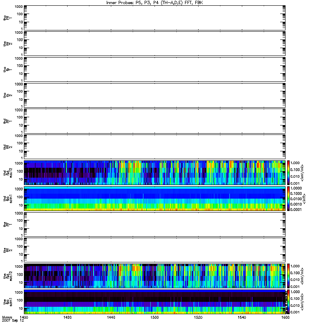Click the 'thd fbk scm1' panel axis label
The height and width of the screenshot is (329, 309).
click(x=8, y=199)
